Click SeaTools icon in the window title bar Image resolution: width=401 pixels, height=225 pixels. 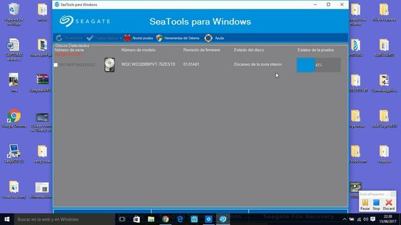point(57,4)
